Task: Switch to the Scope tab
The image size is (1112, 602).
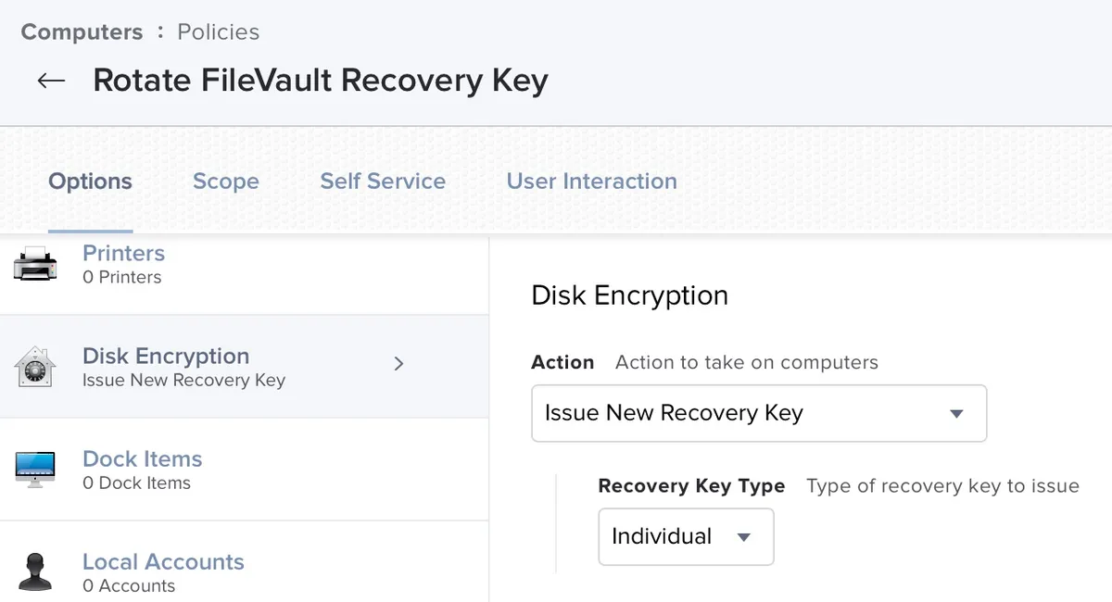Action: (x=225, y=182)
